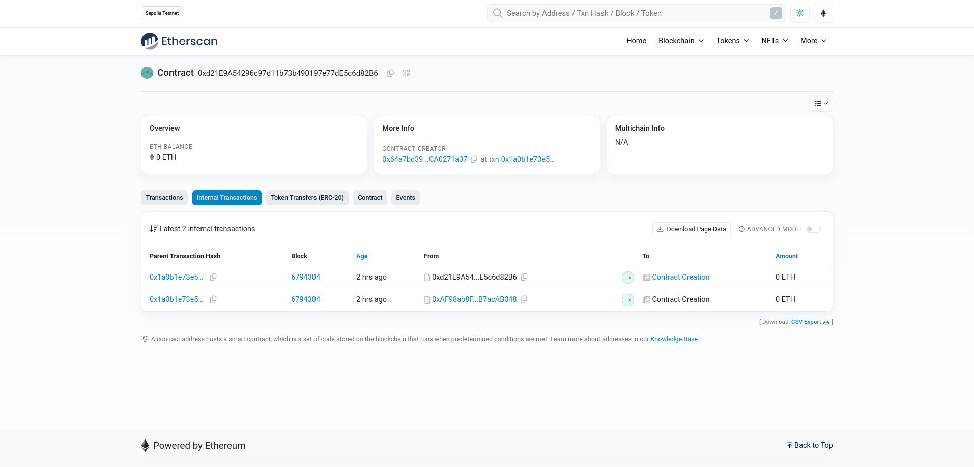This screenshot has height=467, width=974.
Task: Open the Token Transfers (ERC-20) tab
Action: point(307,198)
